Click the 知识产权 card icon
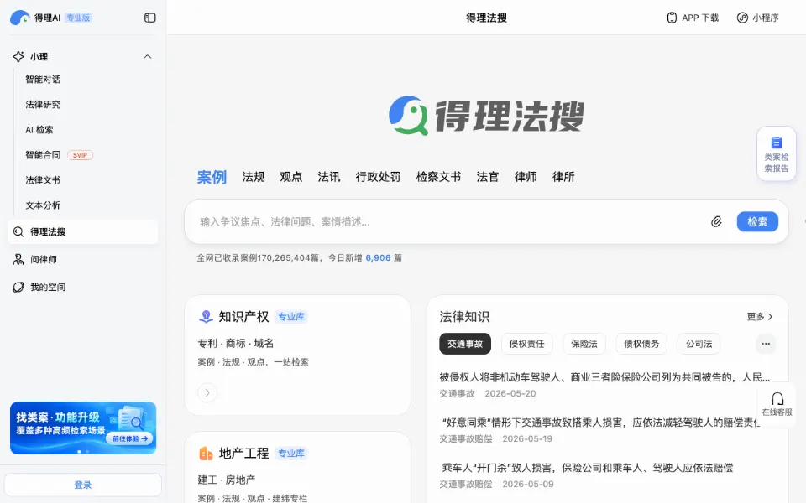806x503 pixels. point(207,317)
